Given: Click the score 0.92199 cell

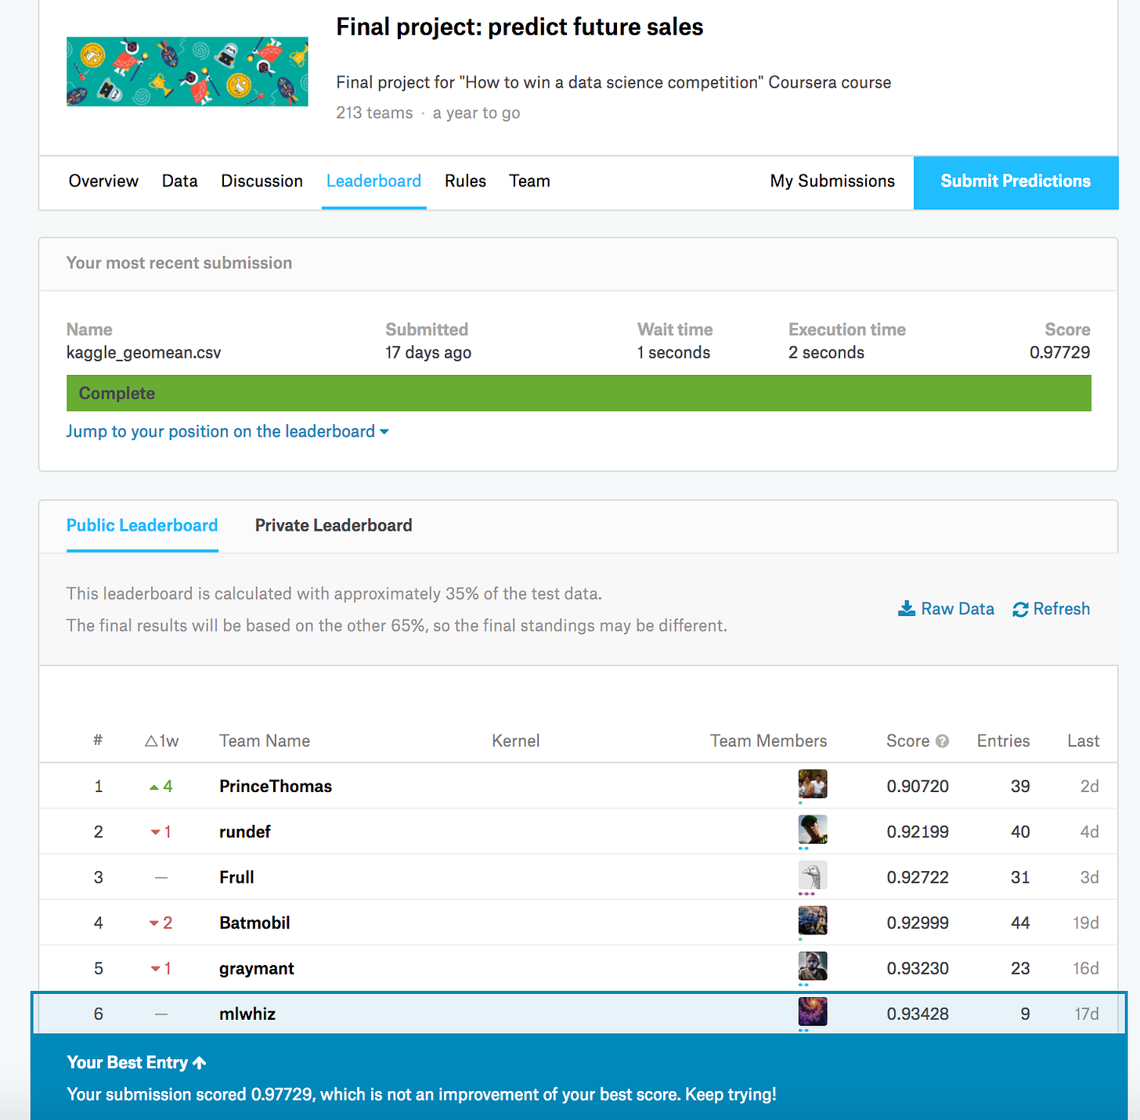Looking at the screenshot, I should point(918,832).
